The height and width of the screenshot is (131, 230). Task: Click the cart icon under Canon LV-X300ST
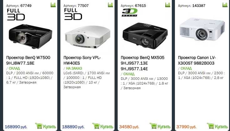211,126
